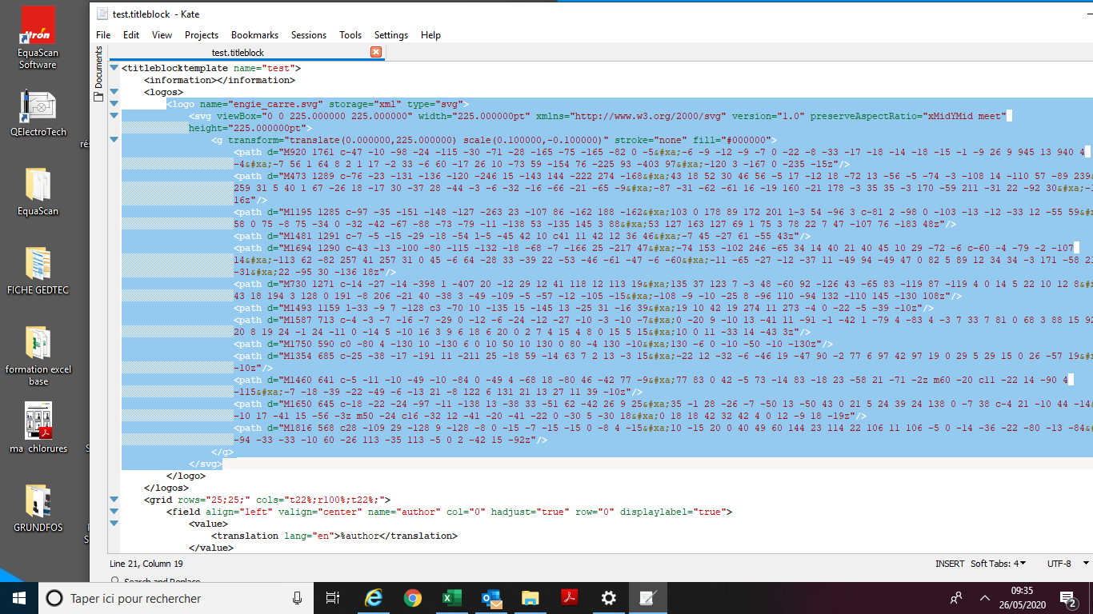This screenshot has height=614, width=1093.
Task: Collapse the logos element fold arrow
Action: pyautogui.click(x=114, y=92)
